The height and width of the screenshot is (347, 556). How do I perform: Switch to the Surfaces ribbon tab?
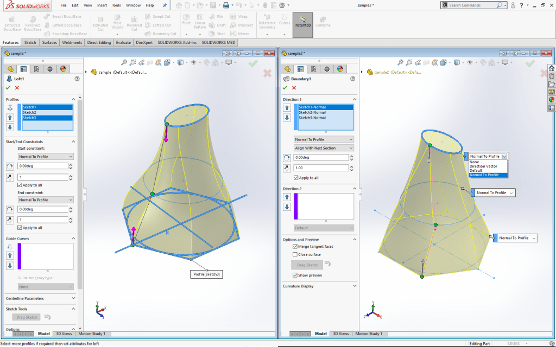pos(49,42)
